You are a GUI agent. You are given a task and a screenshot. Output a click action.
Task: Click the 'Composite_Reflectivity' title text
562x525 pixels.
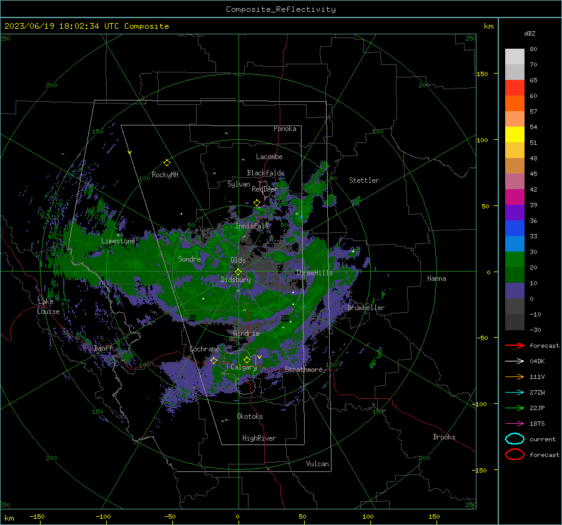point(281,9)
